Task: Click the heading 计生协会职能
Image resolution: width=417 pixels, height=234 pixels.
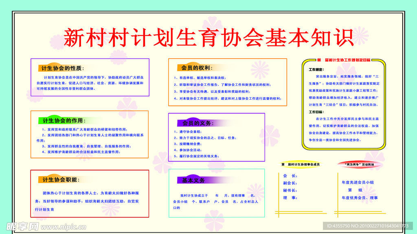Action: pos(61,180)
